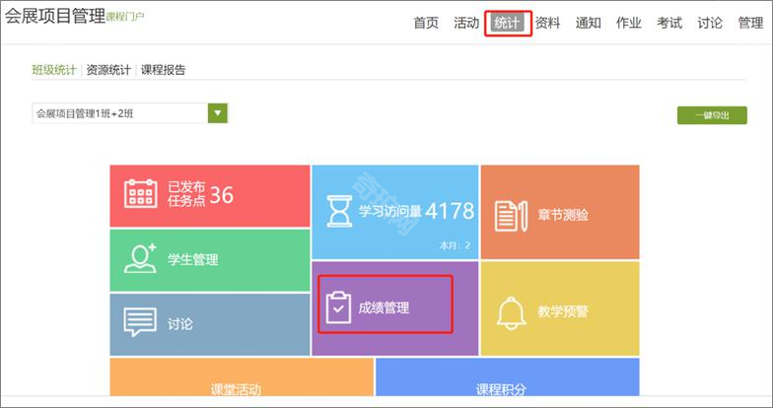
Task: Click the calendar icon for published tasks
Action: 140,194
